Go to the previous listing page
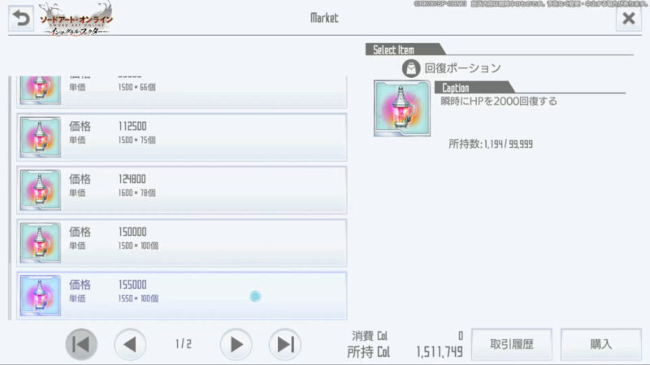650x365 pixels. [130, 344]
